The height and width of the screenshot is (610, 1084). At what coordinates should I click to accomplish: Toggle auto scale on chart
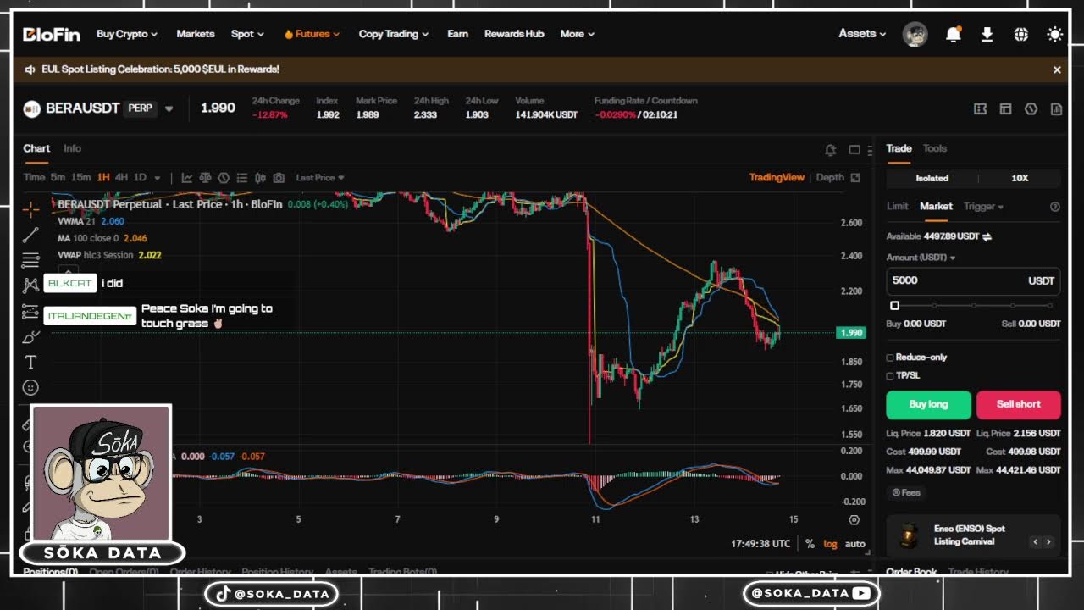(x=855, y=544)
